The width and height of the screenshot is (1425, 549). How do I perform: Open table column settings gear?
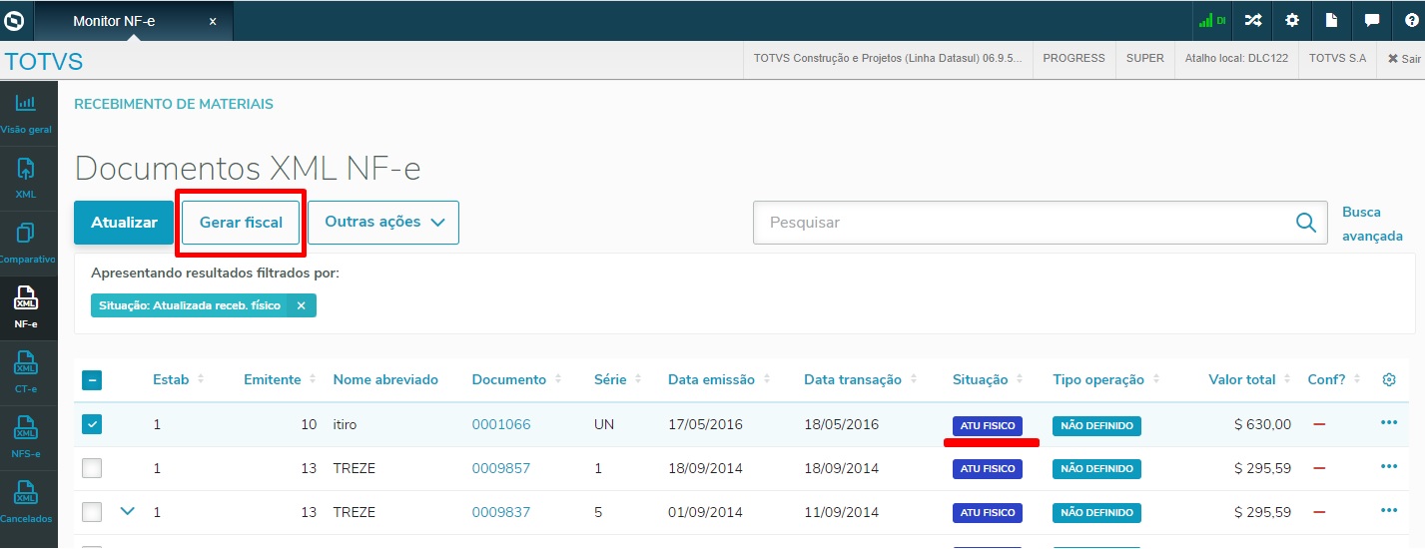(1389, 379)
